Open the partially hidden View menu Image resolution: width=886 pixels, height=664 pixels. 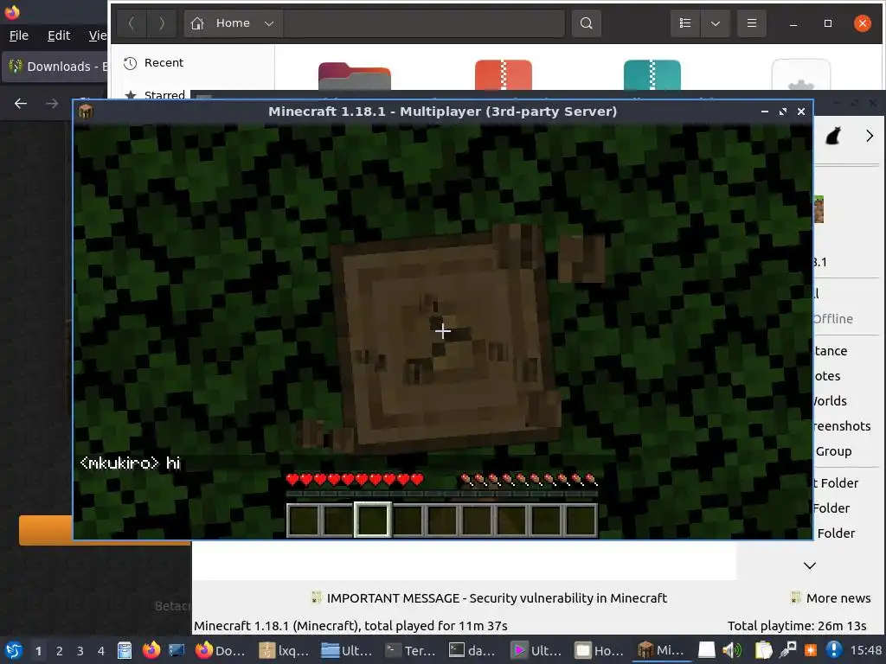point(97,35)
